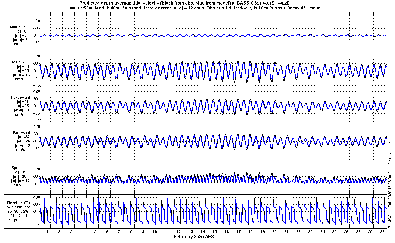Click day '20' on the date axis

pyautogui.click(x=274, y=232)
